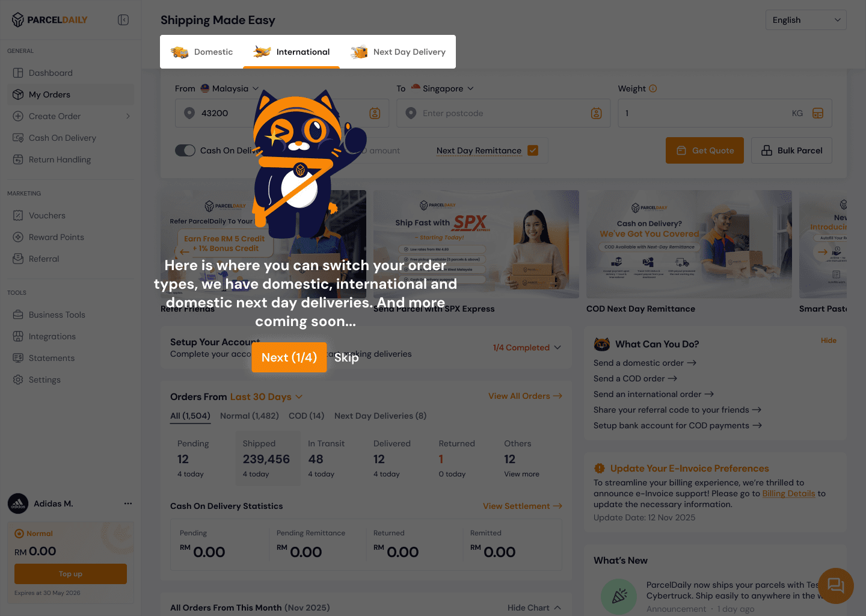
Task: Toggle the Cash On Delivery switch
Action: [x=185, y=150]
